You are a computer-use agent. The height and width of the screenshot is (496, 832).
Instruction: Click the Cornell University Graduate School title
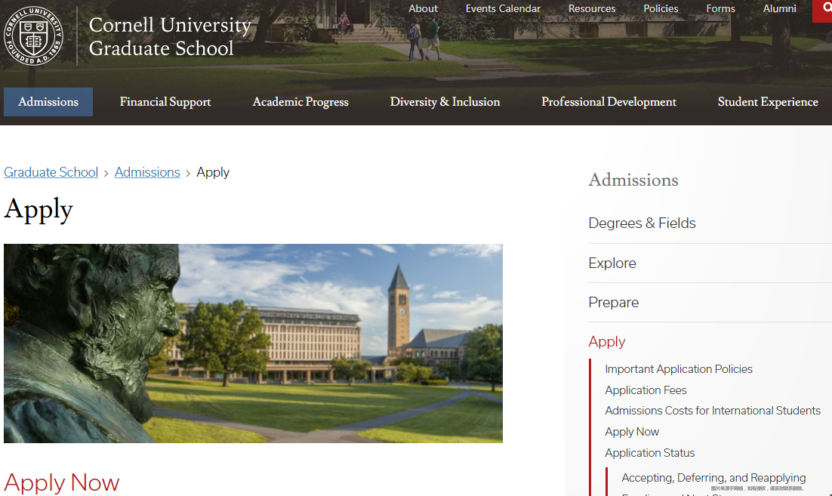(x=170, y=36)
